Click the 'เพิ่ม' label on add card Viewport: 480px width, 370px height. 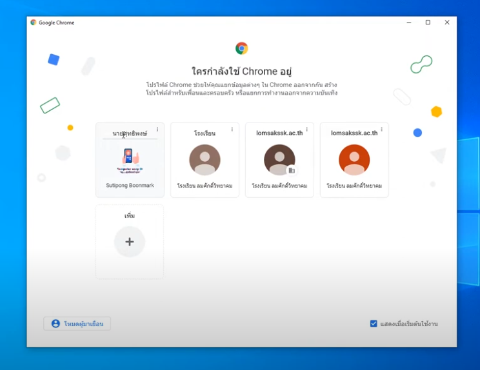130,215
